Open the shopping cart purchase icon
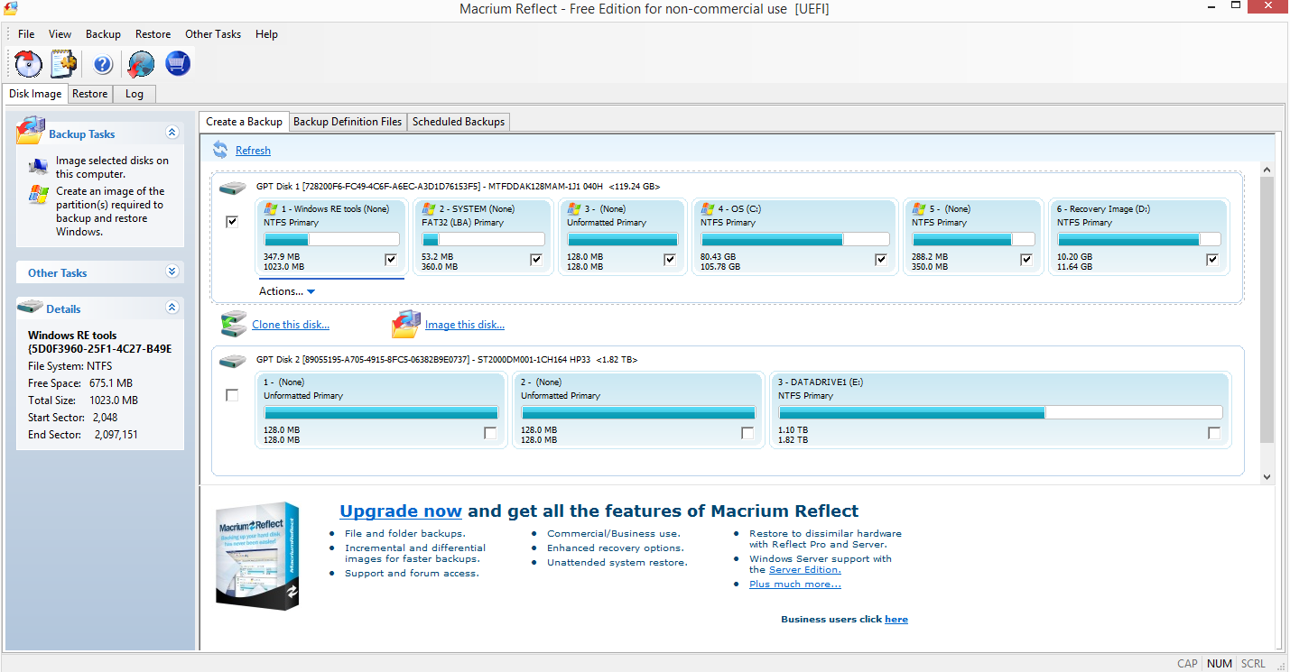Screen dimensions: 1290x672 pyautogui.click(x=178, y=64)
